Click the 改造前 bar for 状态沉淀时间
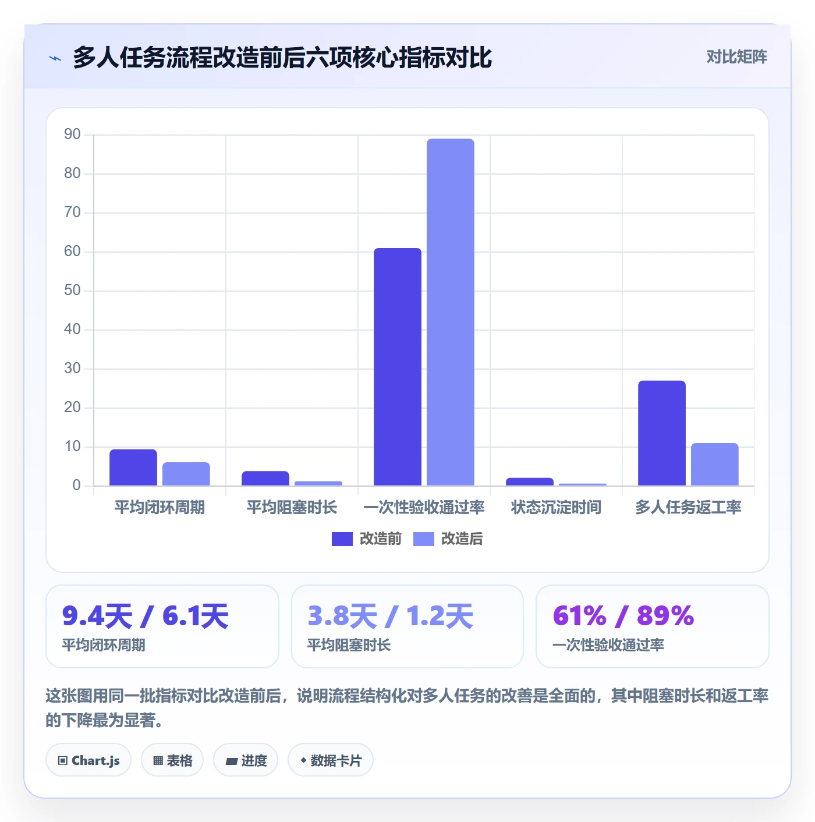Screen dimensions: 815x822 (x=530, y=482)
